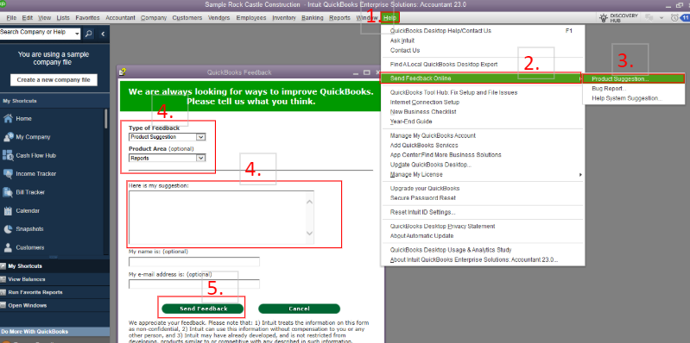The width and height of the screenshot is (690, 343).
Task: Expand the Product Area dropdown
Action: (200, 158)
